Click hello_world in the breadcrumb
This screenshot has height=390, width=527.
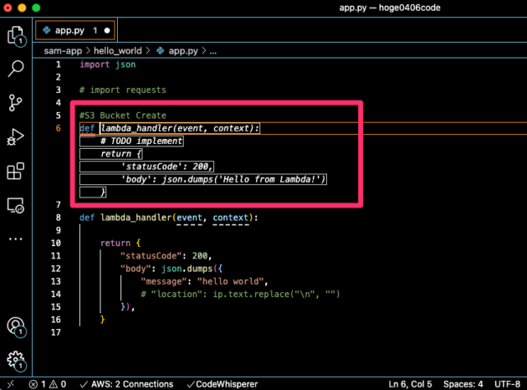pos(118,51)
